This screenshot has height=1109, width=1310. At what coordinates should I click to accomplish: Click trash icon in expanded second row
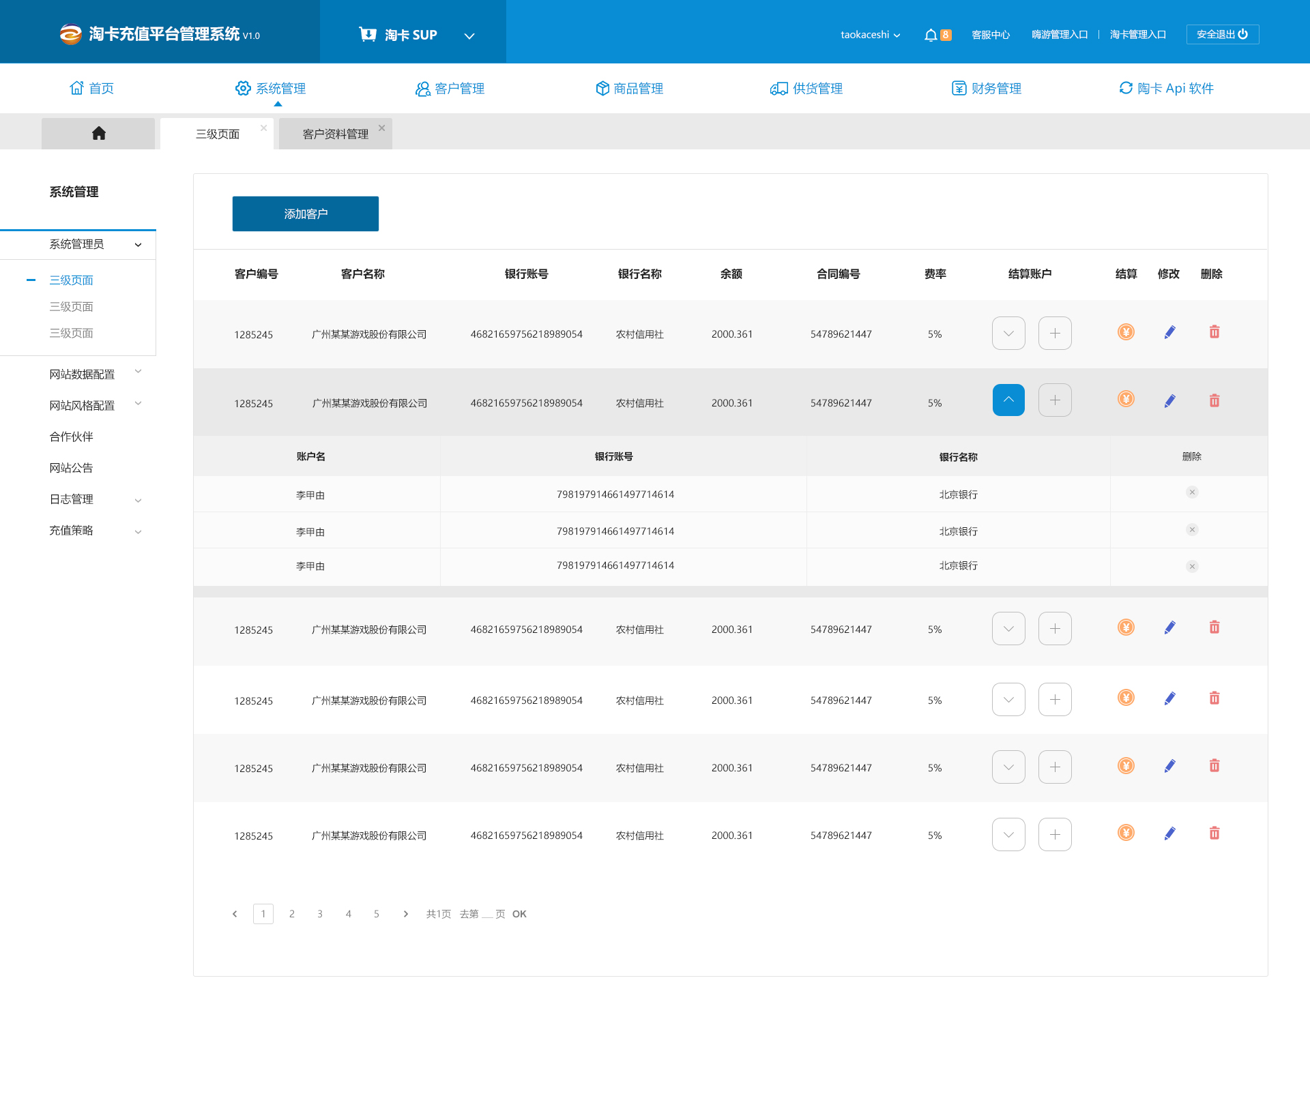click(x=1214, y=400)
